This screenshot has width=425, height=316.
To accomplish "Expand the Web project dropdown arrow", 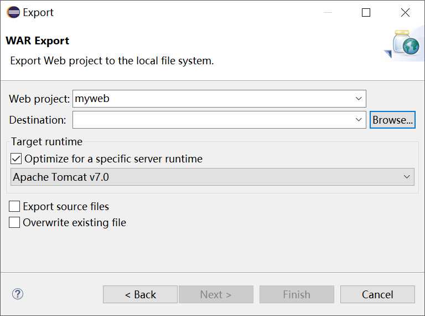I will pyautogui.click(x=359, y=99).
